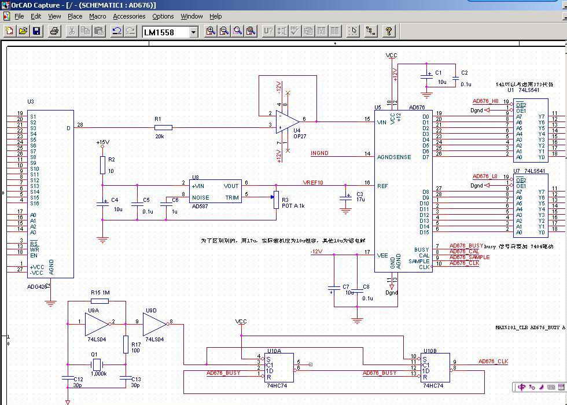The image size is (567, 405).
Task: Open the Accessories menu
Action: [129, 16]
